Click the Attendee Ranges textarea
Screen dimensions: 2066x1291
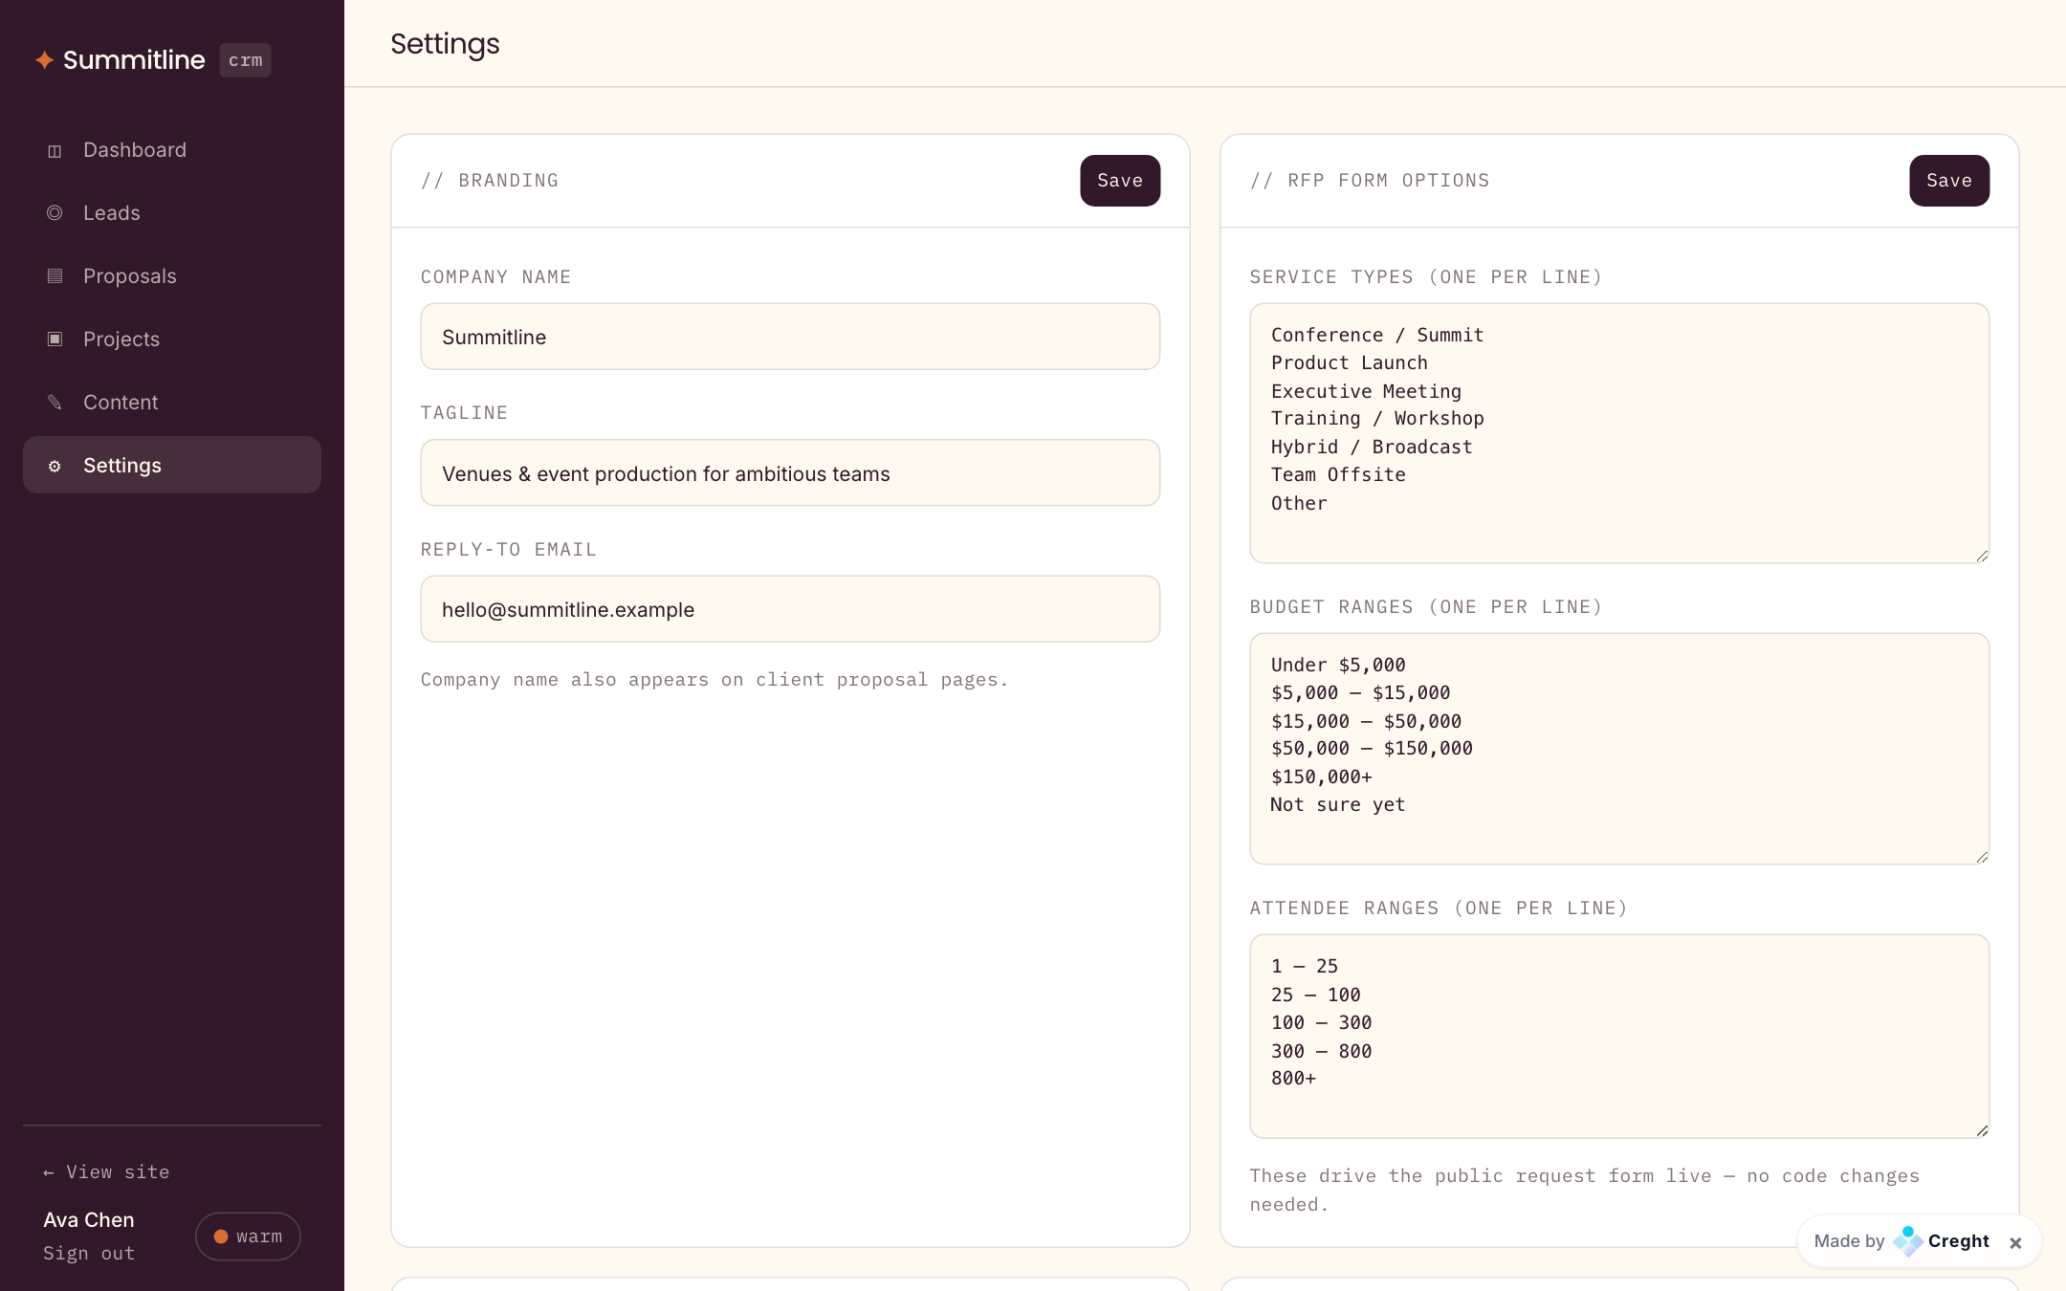point(1619,1037)
